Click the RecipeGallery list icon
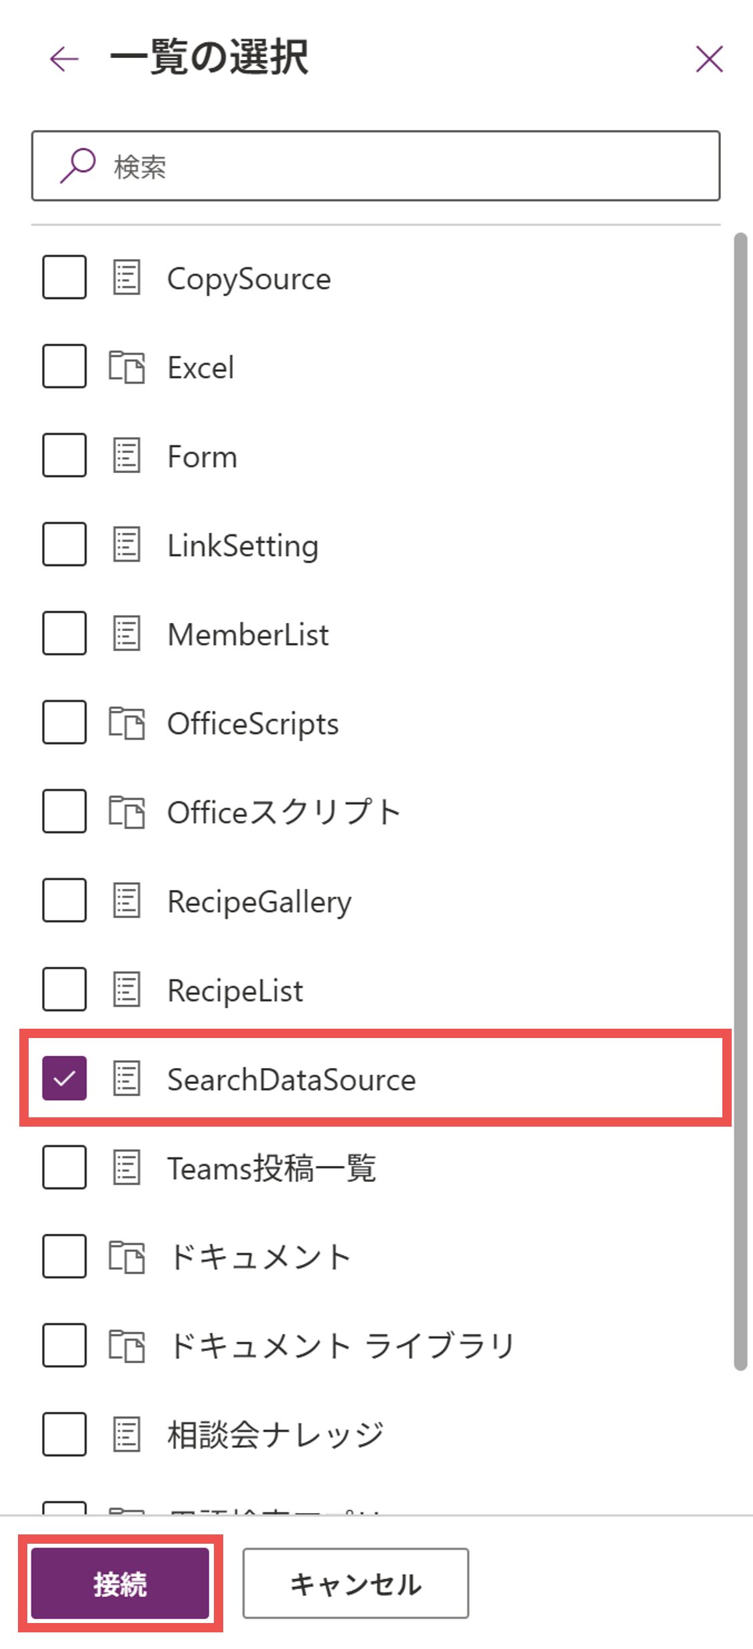The width and height of the screenshot is (753, 1649). (127, 901)
